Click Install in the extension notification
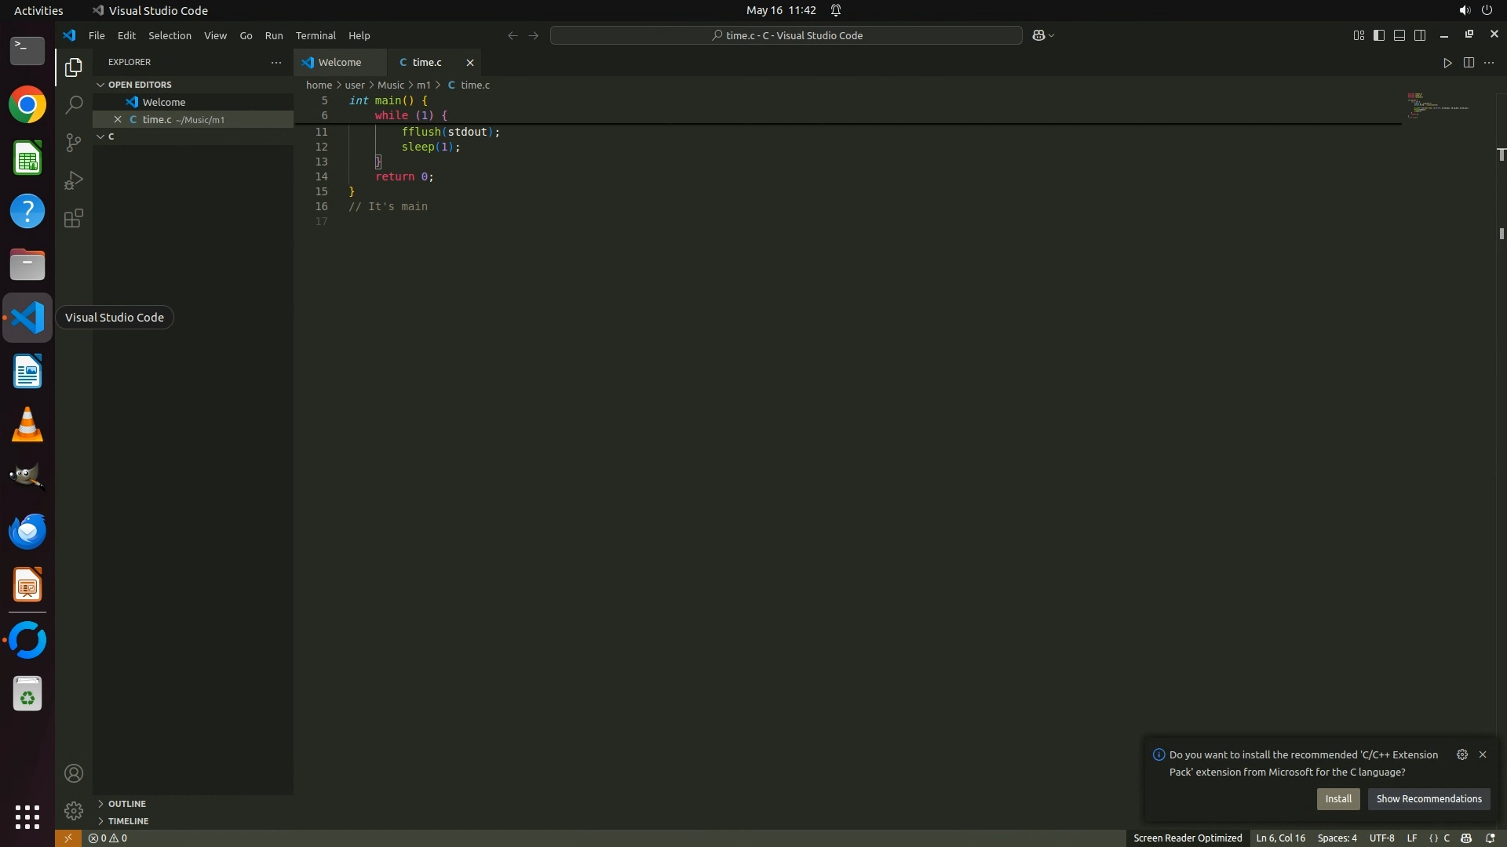This screenshot has height=847, width=1507. [x=1338, y=799]
